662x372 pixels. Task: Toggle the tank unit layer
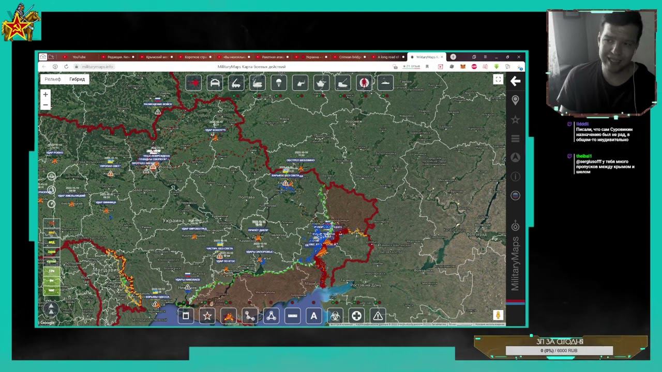click(x=321, y=83)
